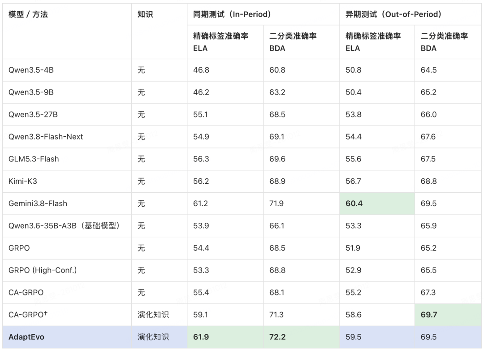484x351 pixels.
Task: Select the GRPO (High-Conf.) row label
Action: click(43, 270)
